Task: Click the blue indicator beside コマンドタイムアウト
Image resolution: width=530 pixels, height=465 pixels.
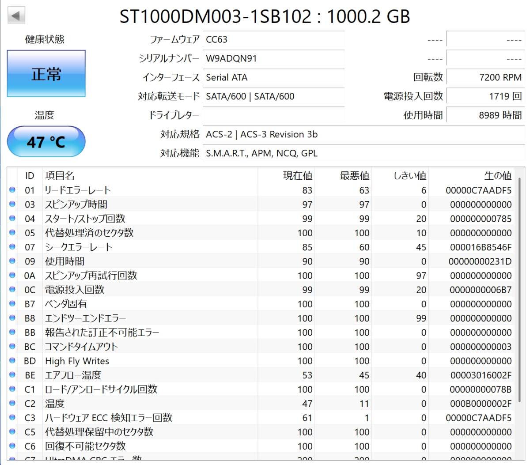Action: (13, 347)
